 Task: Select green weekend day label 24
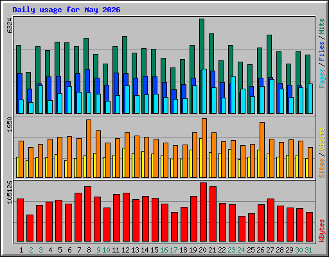(241, 250)
